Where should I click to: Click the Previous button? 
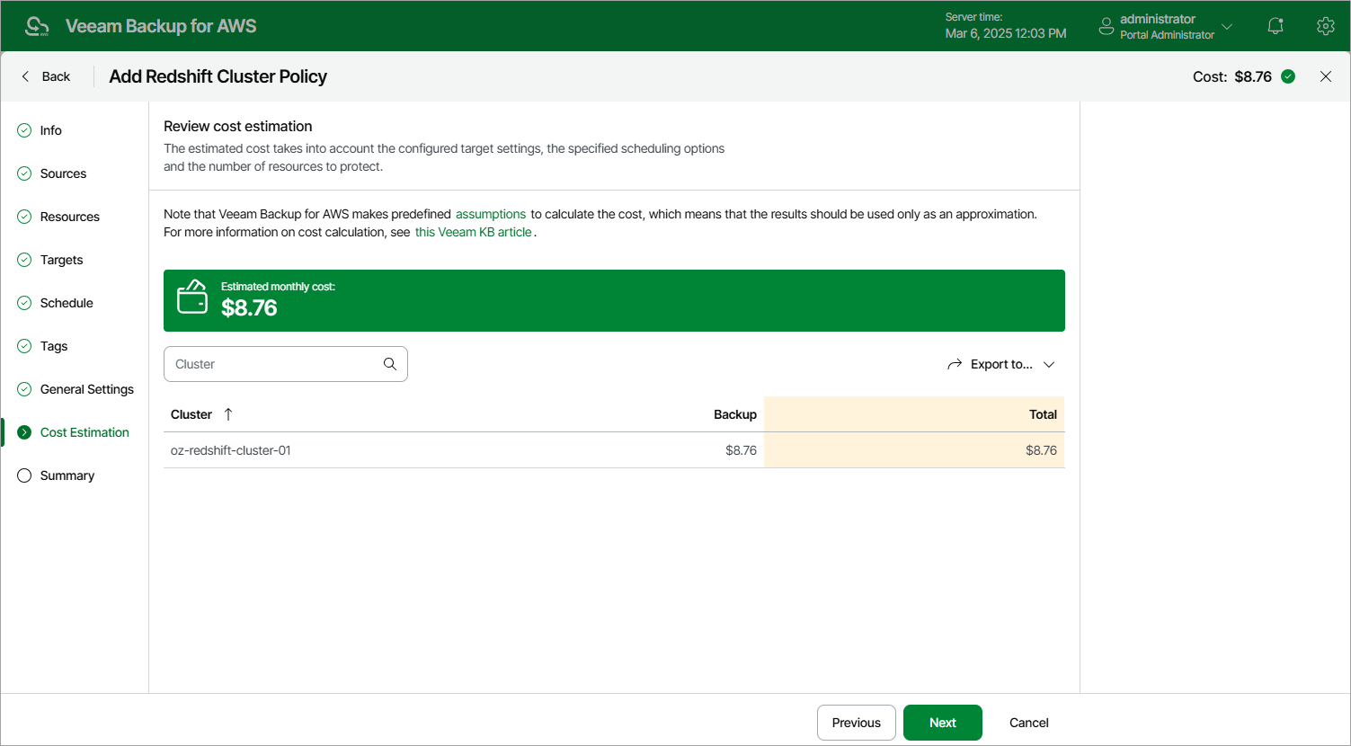tap(856, 723)
